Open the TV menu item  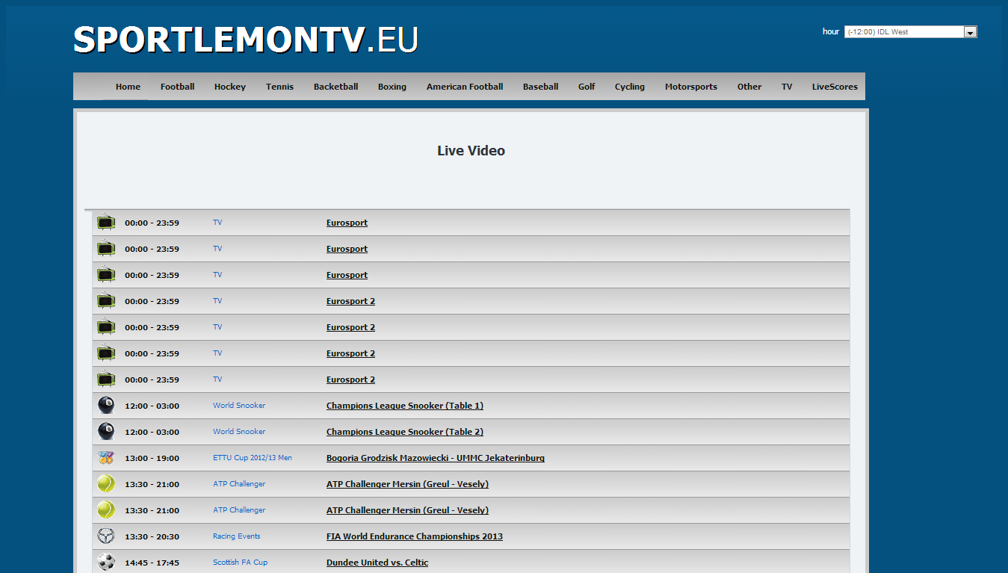click(787, 87)
